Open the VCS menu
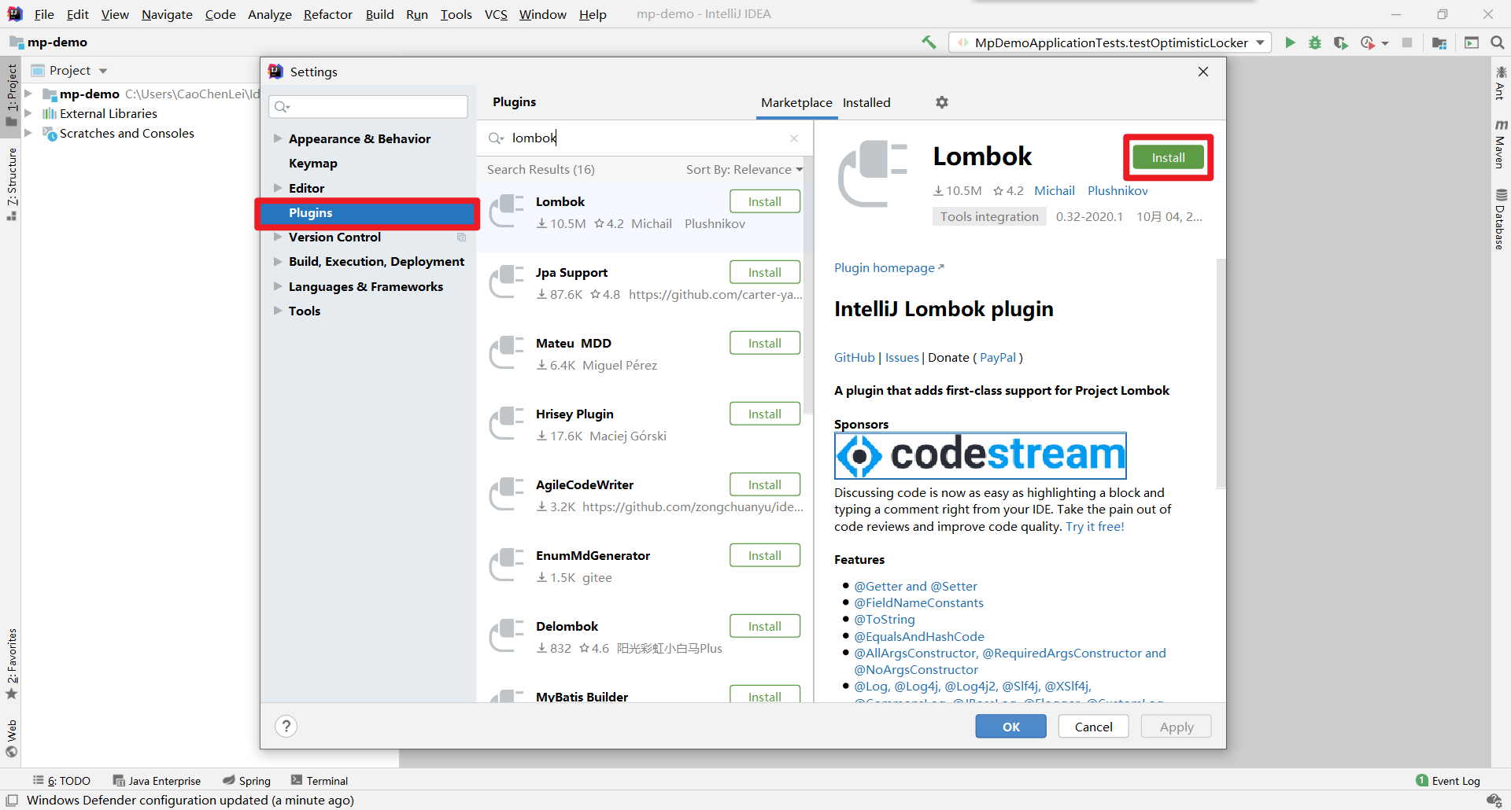This screenshot has height=810, width=1511. (x=496, y=14)
